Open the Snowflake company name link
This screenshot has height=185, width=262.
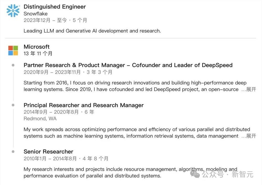coord(35,14)
